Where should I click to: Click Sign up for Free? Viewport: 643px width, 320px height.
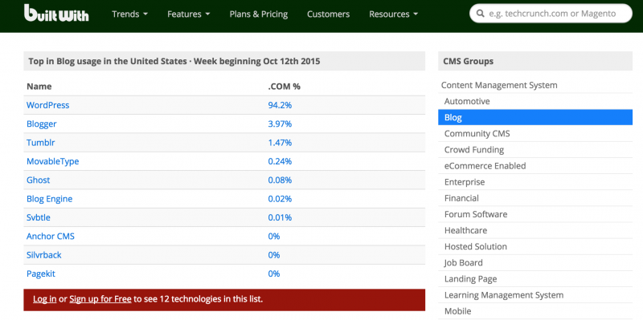point(100,299)
